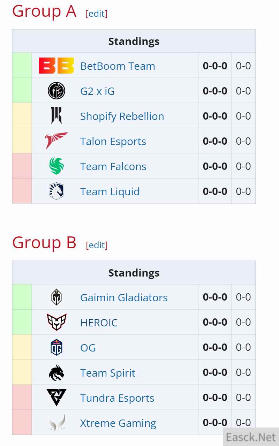Open the Team Spirit page link
The width and height of the screenshot is (279, 446).
(107, 373)
